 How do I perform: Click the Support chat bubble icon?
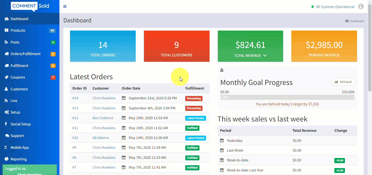coord(7,136)
